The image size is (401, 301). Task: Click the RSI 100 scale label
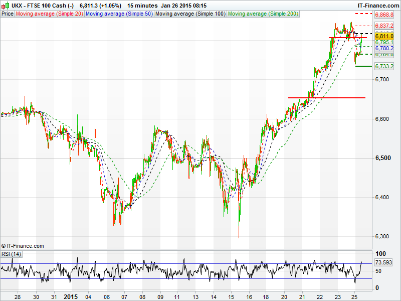tap(380, 254)
